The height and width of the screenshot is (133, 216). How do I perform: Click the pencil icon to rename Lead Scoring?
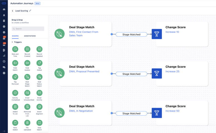(30, 11)
